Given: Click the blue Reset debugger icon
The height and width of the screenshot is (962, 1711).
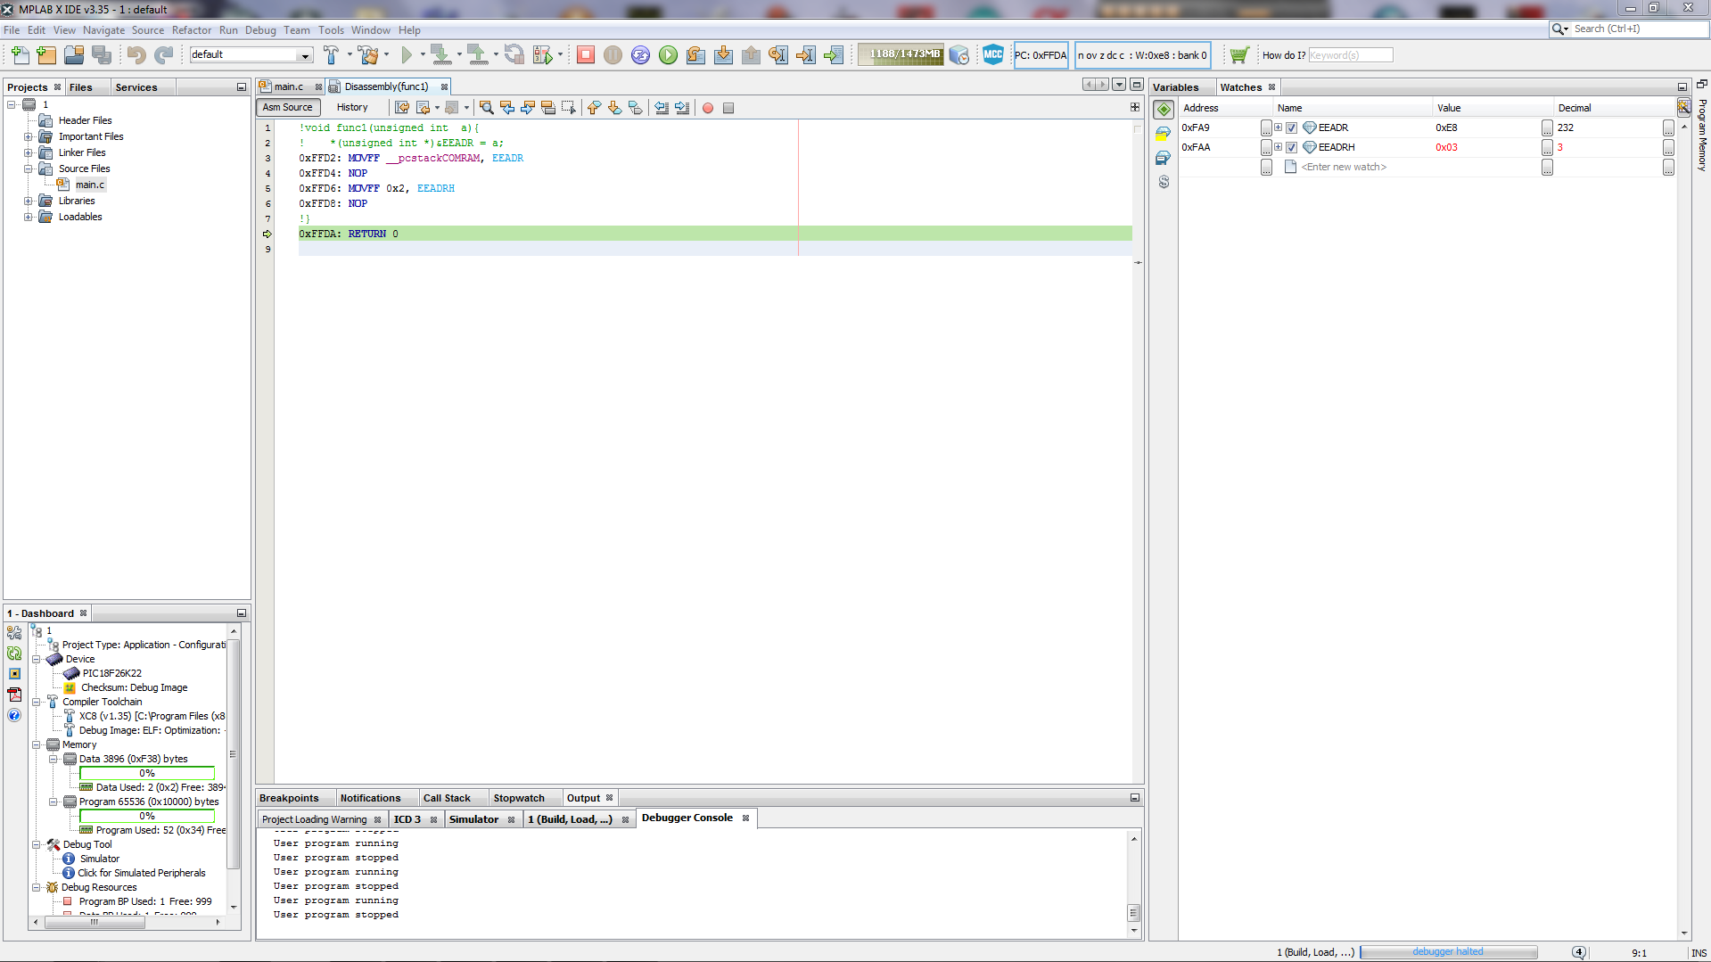Looking at the screenshot, I should [x=640, y=55].
